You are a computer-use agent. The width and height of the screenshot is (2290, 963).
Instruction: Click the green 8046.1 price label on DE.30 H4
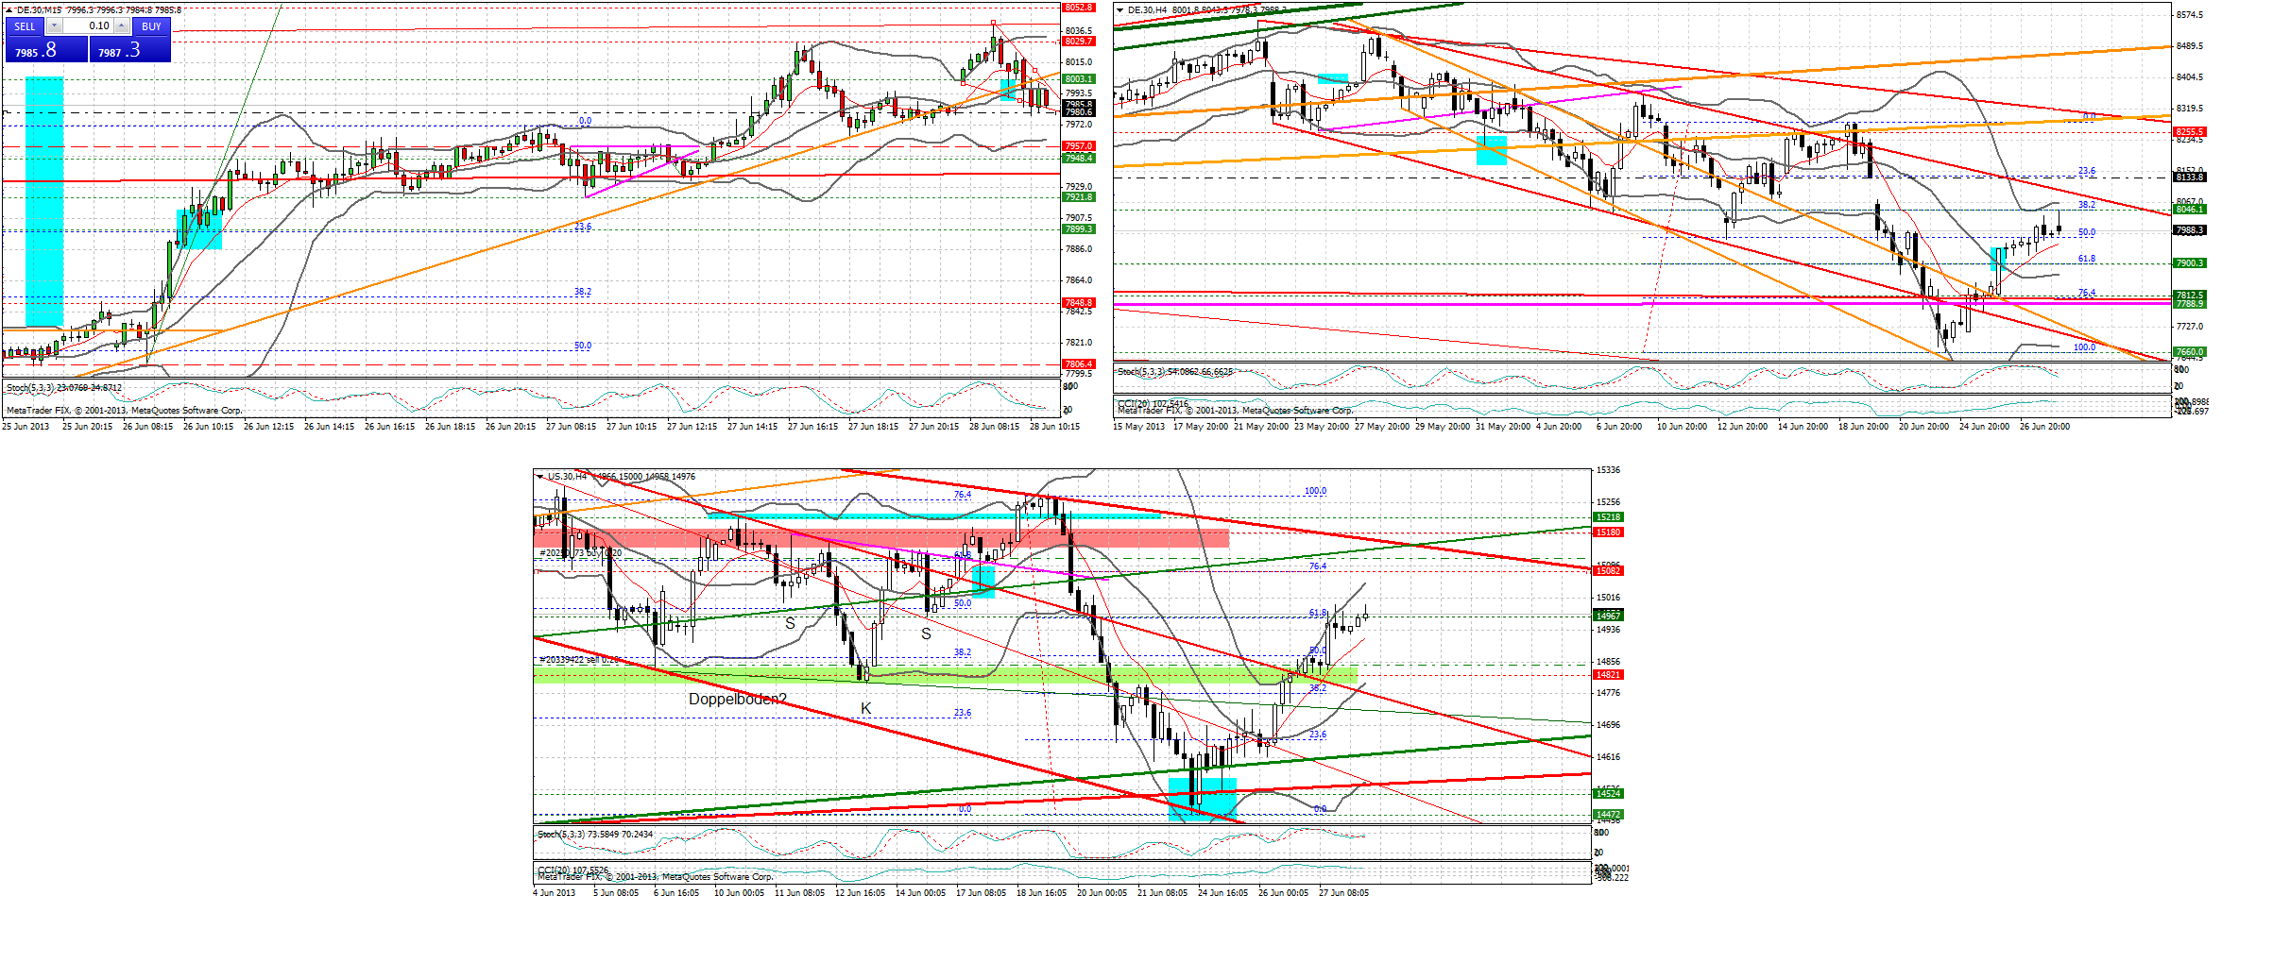point(2190,210)
